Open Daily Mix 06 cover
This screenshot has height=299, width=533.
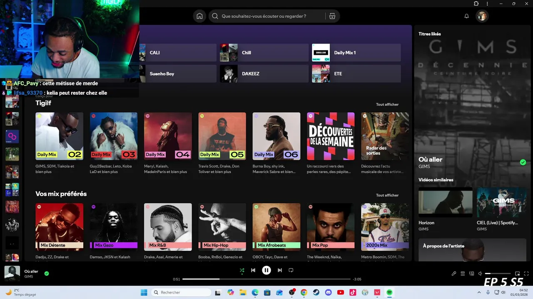coord(276,136)
